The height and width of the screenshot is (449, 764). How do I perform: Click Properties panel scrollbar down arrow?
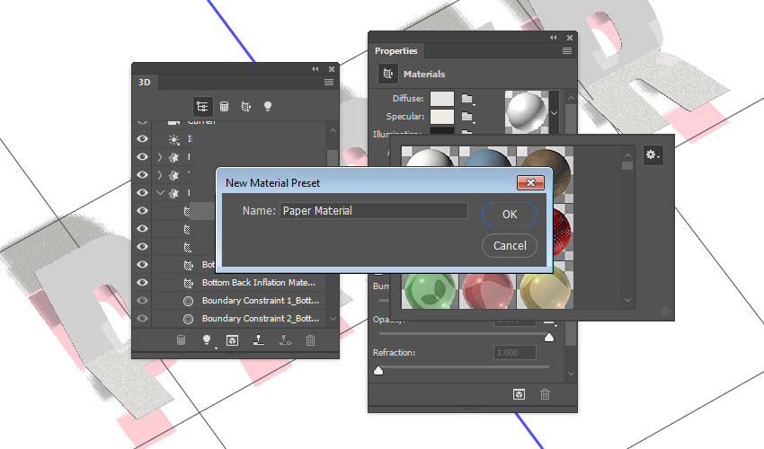pos(571,374)
